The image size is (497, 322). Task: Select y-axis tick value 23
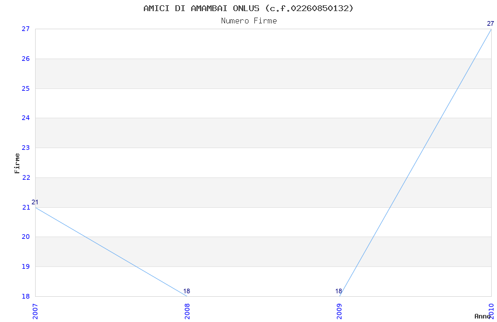26,148
